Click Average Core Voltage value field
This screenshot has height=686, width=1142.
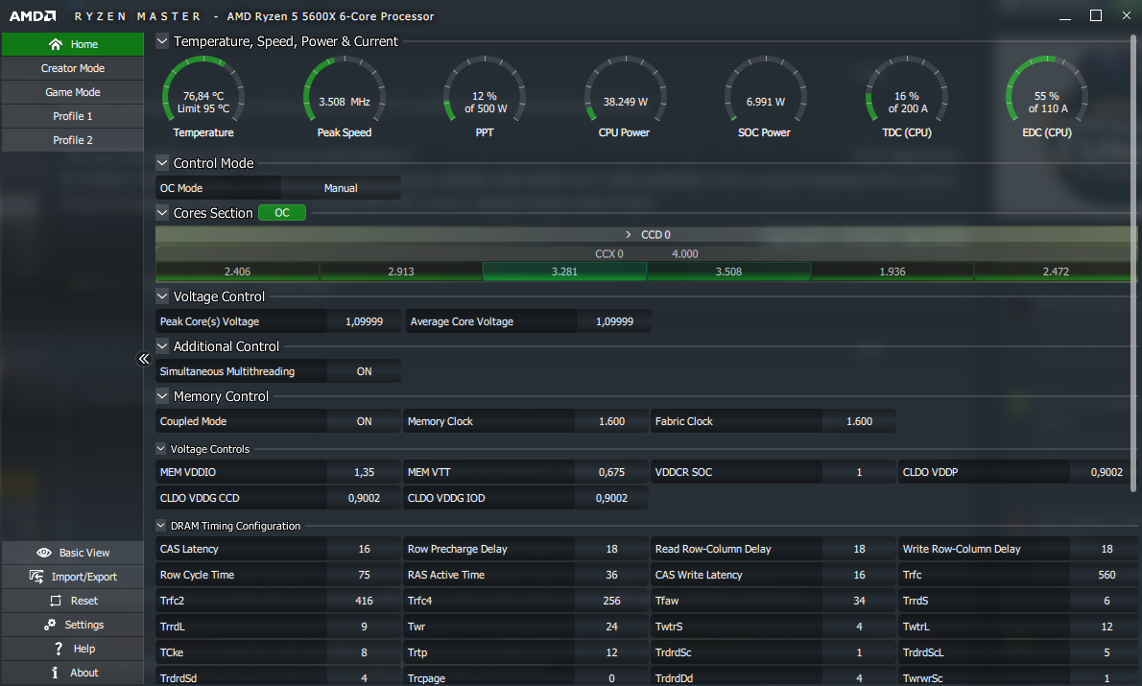pos(615,321)
